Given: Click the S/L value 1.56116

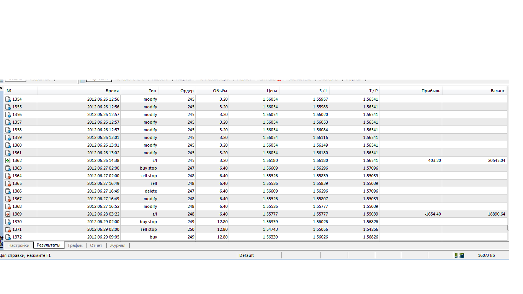Looking at the screenshot, I should tap(320, 137).
